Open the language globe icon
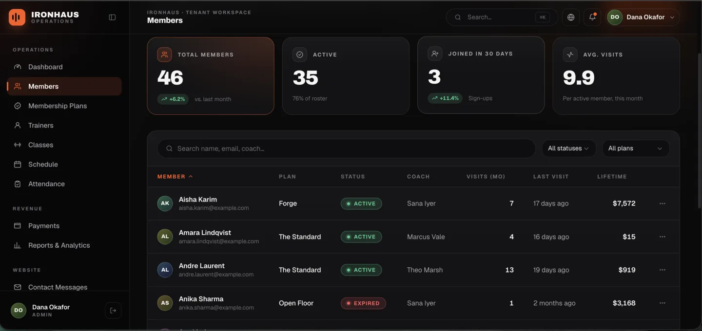702x331 pixels. click(571, 17)
